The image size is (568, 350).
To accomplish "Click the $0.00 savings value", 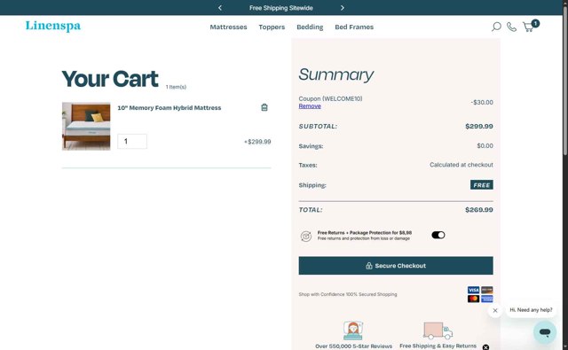I will [485, 145].
